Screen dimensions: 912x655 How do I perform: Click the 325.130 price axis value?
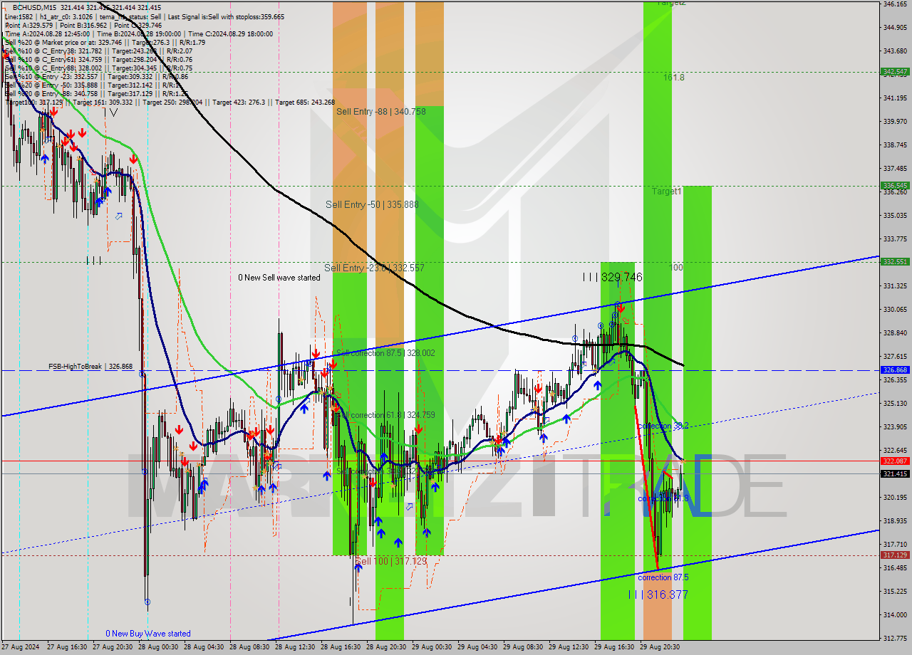(895, 404)
